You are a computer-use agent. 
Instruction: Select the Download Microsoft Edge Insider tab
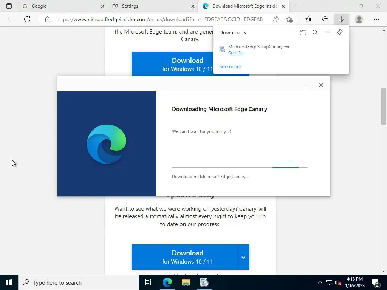click(x=243, y=6)
